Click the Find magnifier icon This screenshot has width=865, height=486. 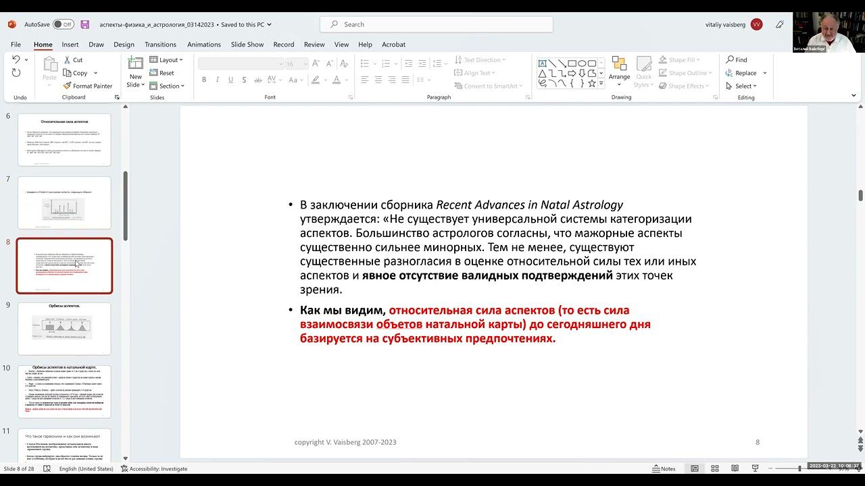point(730,60)
